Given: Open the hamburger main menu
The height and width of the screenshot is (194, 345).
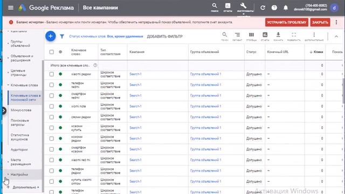Looking at the screenshot, I should (11, 8).
